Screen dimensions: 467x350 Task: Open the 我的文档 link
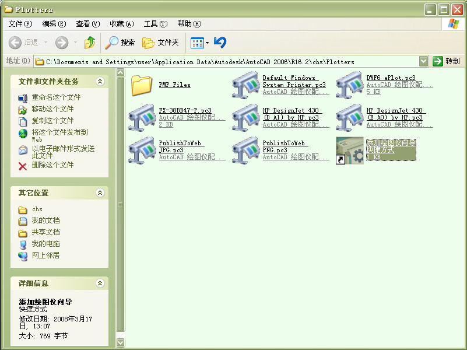coord(45,220)
